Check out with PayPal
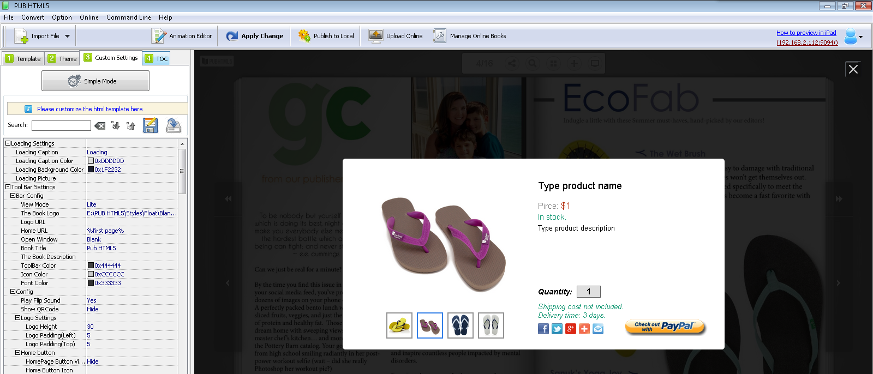This screenshot has height=374, width=873. (x=665, y=327)
